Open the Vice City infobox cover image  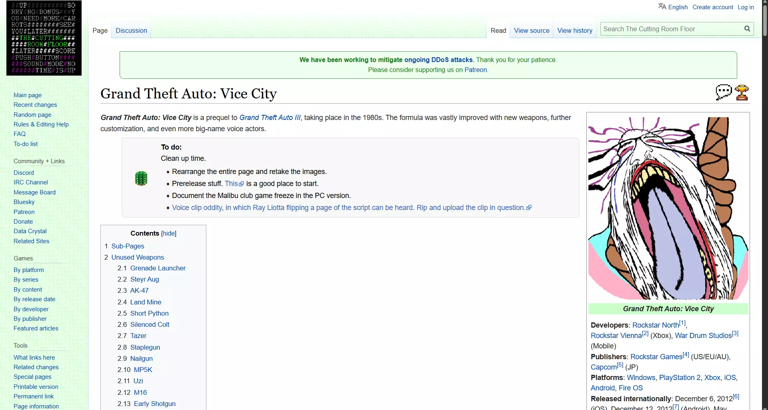(668, 208)
